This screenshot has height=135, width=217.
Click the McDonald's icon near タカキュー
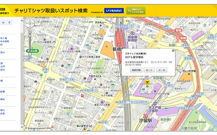[107, 27]
